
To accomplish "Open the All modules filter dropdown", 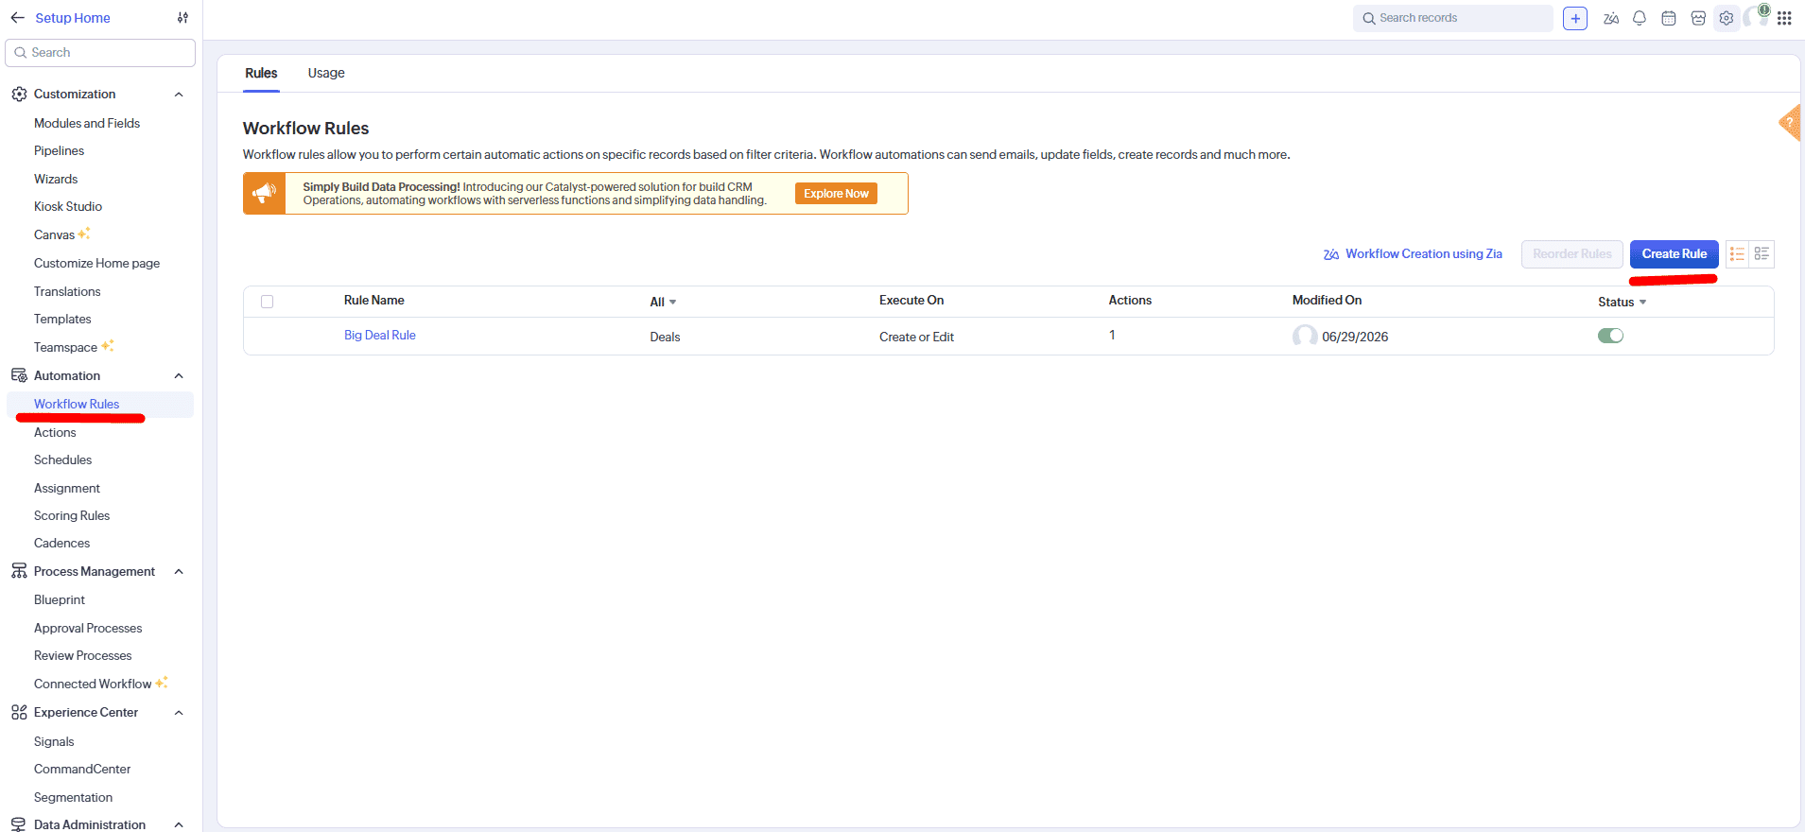I will [663, 302].
